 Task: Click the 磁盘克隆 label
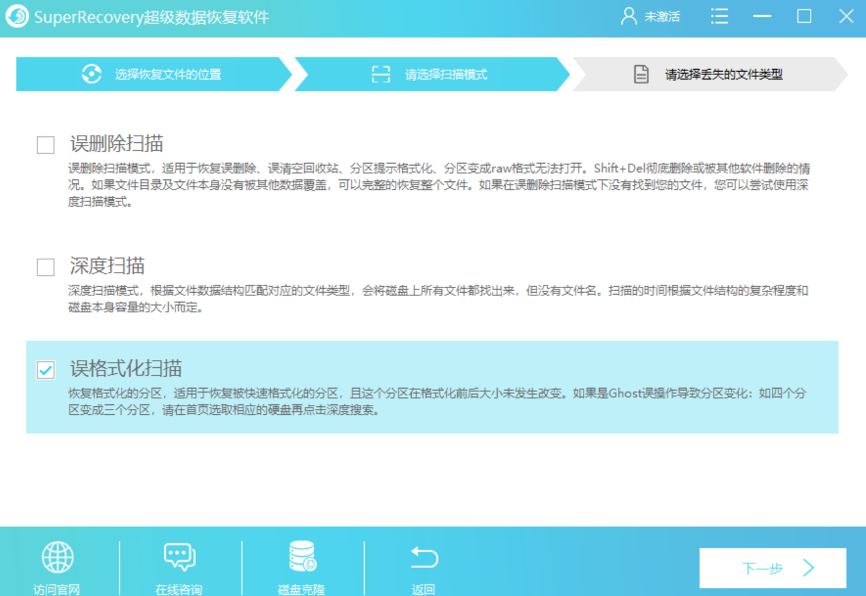pos(302,589)
